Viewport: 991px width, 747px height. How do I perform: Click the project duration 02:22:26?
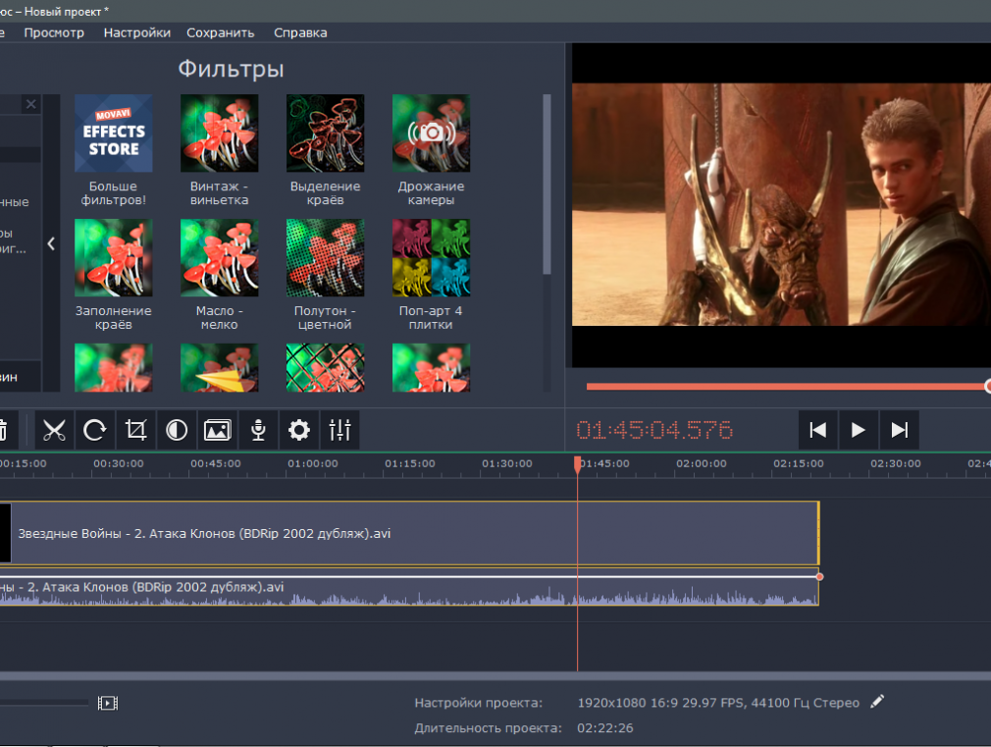[604, 728]
